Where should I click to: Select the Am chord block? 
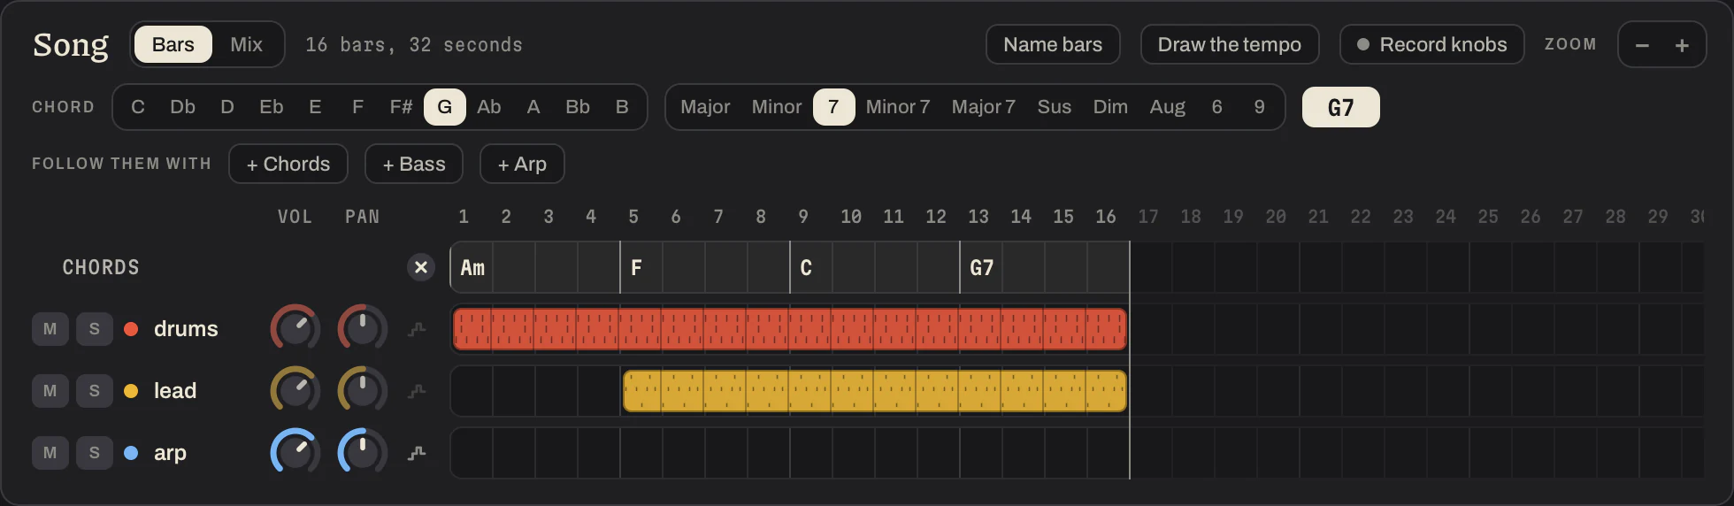point(534,267)
